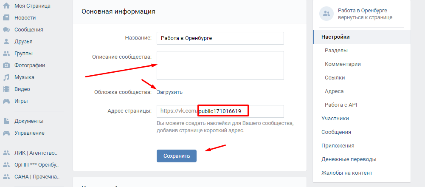The width and height of the screenshot is (425, 187).
Task: Click into Описание сообщества text area
Action: 220,65
